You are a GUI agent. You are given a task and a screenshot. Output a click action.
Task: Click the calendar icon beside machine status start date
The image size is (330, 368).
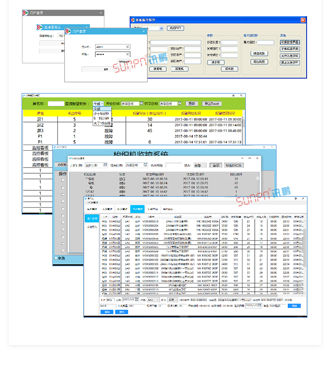(x=106, y=165)
